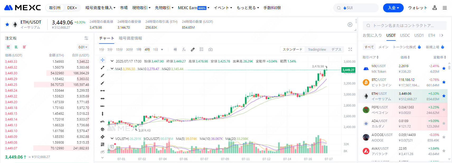Show sell orders only view
This screenshot has width=452, height=163.
[x=24, y=47]
